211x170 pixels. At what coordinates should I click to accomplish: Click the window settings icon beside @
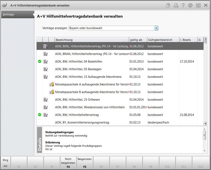click(x=198, y=5)
